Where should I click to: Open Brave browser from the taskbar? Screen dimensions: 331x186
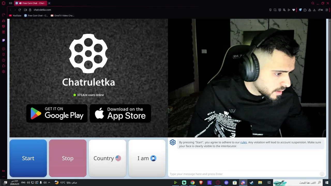point(201,183)
